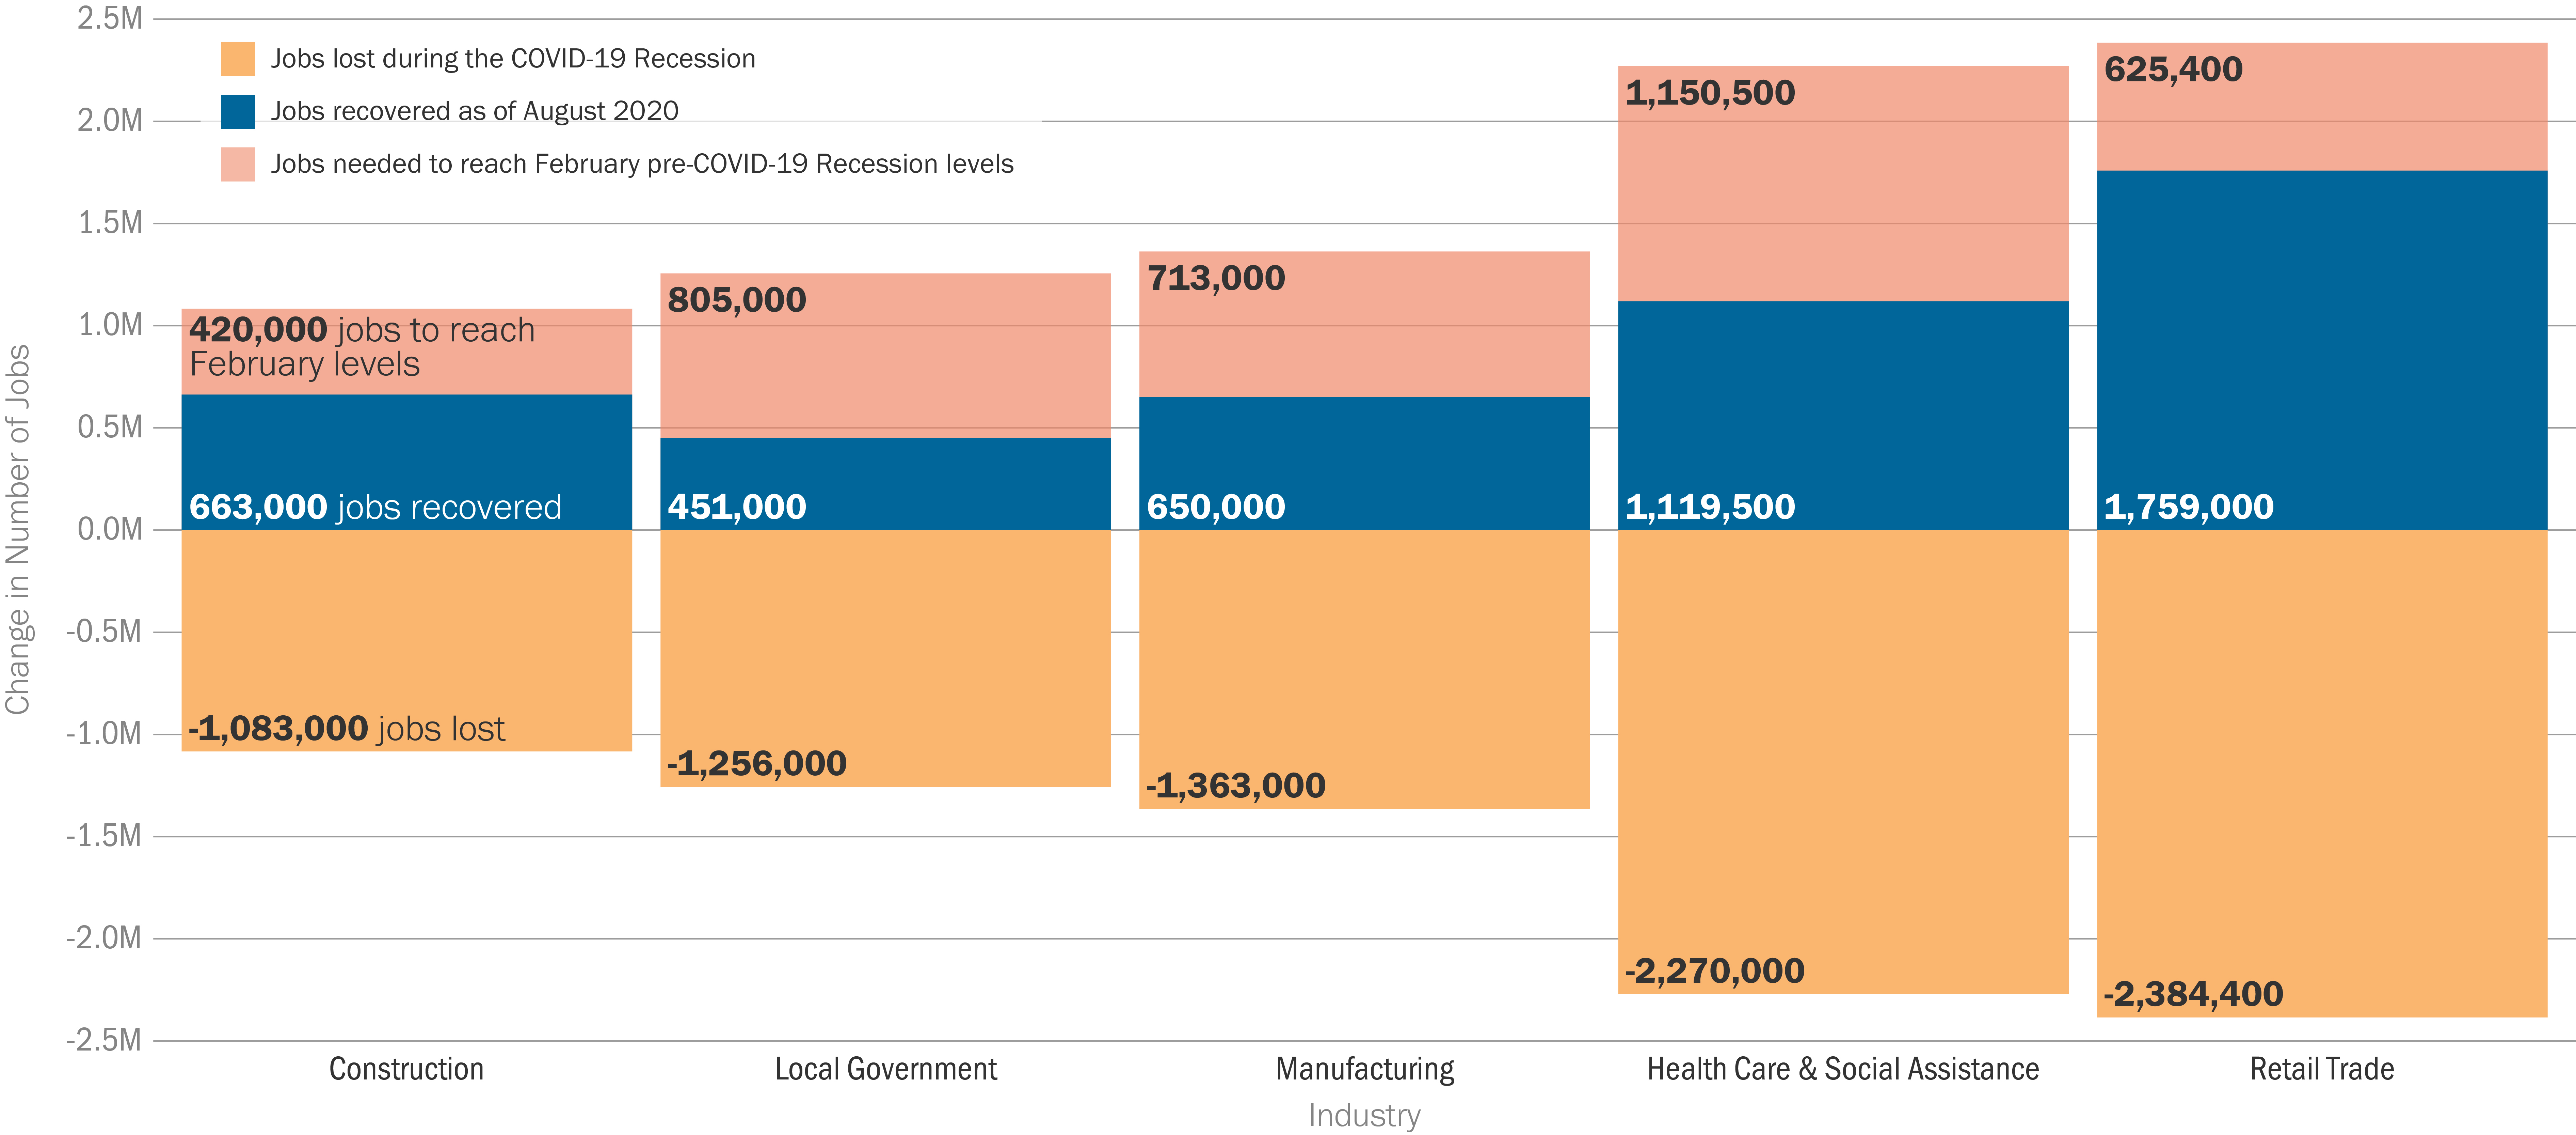Click the orange 'Jobs lost' legend swatch
This screenshot has height=1135, width=2576.
coord(238,59)
